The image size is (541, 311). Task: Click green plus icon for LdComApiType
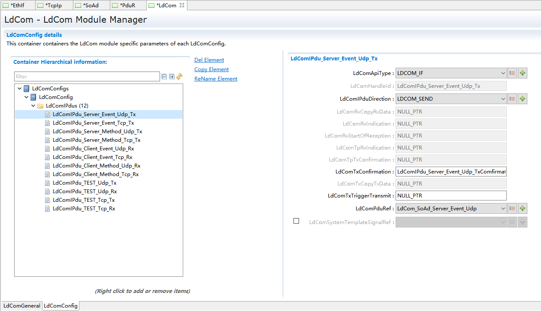(x=522, y=73)
